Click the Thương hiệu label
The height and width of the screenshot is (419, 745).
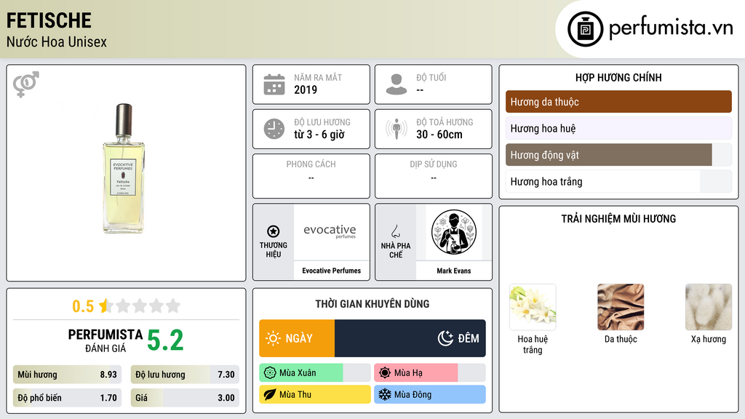274,250
